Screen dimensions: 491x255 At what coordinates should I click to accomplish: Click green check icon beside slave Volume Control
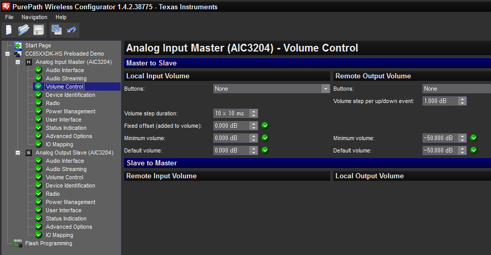click(x=39, y=177)
